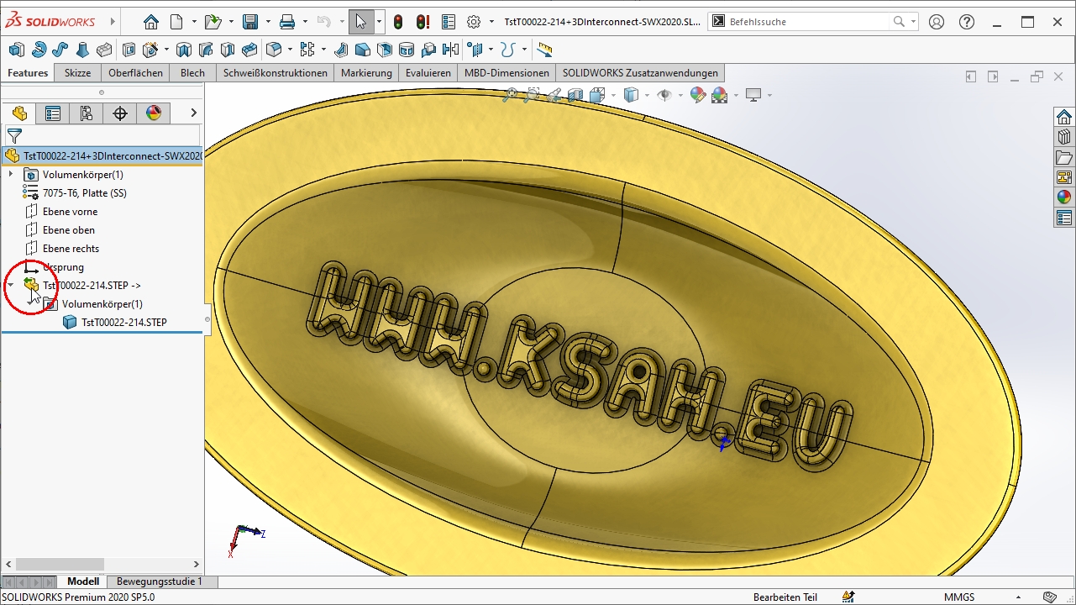Open the New document dropdown arrow
The image size is (1076, 605).
[194, 22]
